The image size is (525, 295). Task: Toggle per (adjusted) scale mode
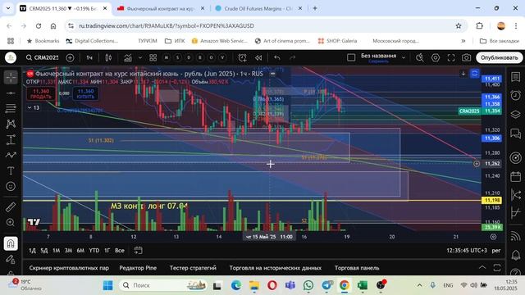click(496, 250)
